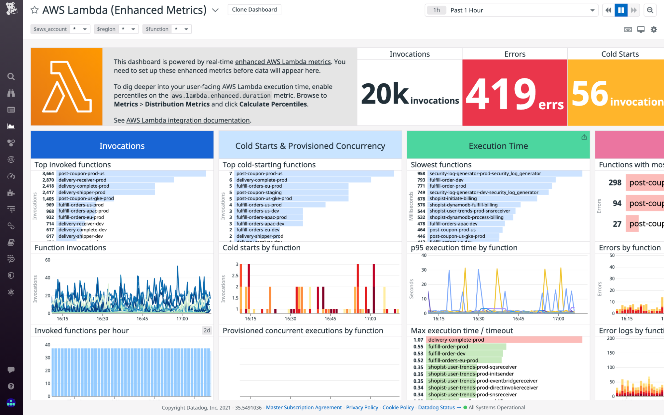Viewport: 664px width, 415px height.
Task: Open the Notebooks icon in the sidebar
Action: point(11,242)
